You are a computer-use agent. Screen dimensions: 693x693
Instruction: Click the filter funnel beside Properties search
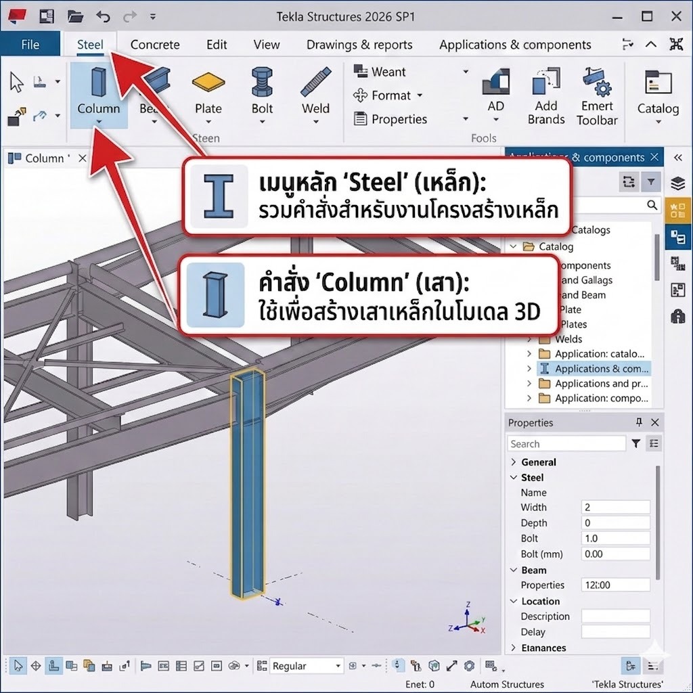click(x=636, y=443)
